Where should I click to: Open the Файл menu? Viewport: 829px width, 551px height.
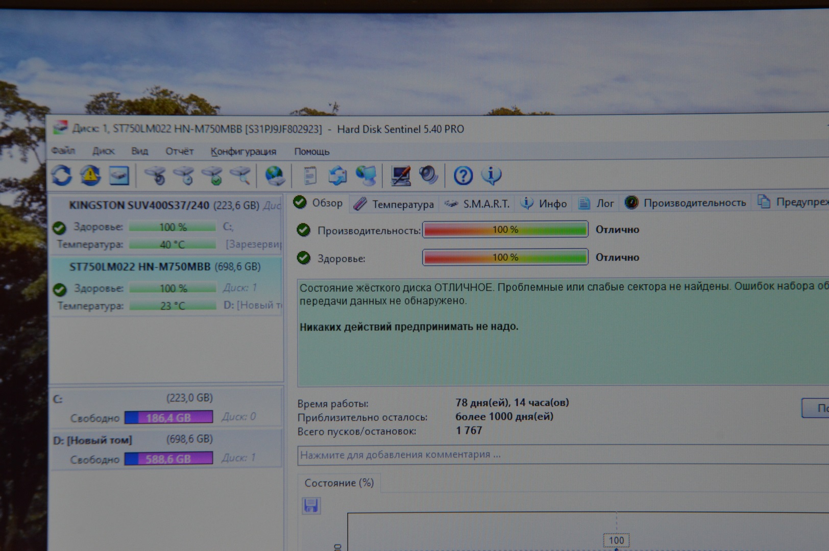click(63, 151)
